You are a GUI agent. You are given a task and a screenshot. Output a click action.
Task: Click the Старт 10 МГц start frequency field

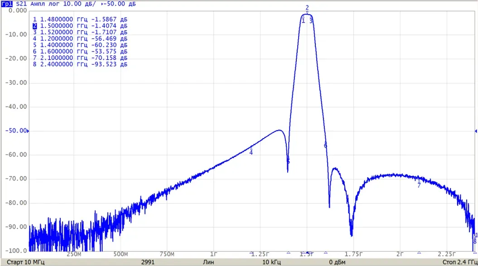point(26,262)
